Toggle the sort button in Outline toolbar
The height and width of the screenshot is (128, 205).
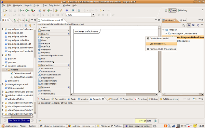[x=183, y=25]
